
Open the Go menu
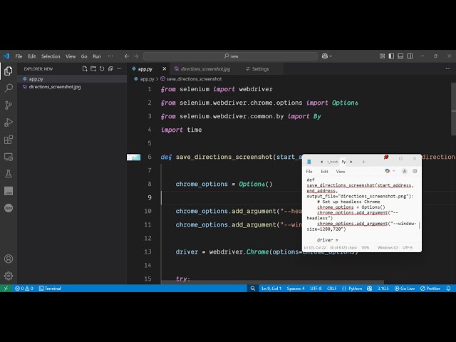pos(84,56)
